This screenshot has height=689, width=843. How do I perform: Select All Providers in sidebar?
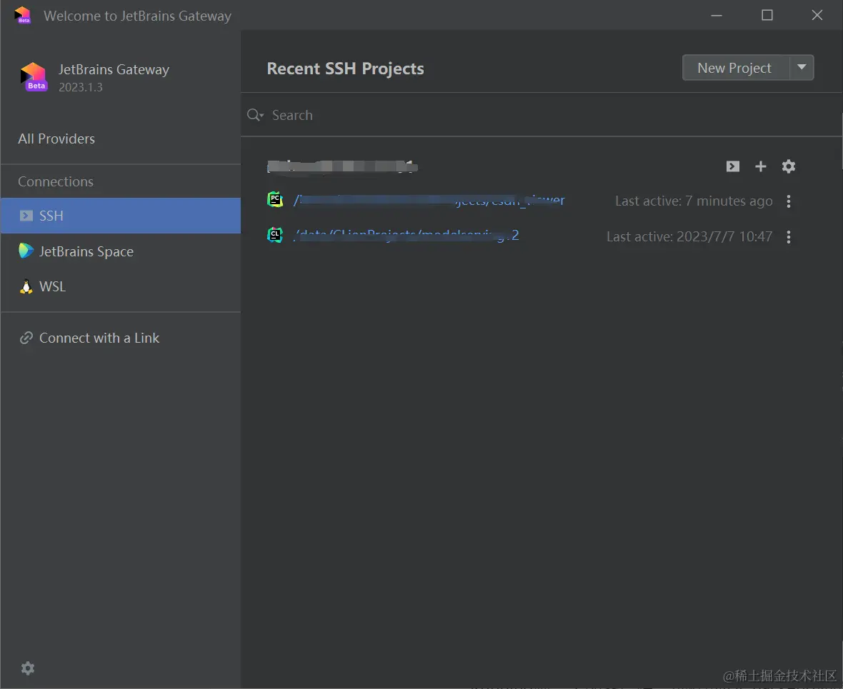pyautogui.click(x=56, y=139)
